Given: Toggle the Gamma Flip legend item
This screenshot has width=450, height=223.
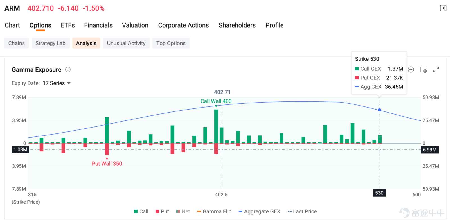Looking at the screenshot, I should click(214, 211).
